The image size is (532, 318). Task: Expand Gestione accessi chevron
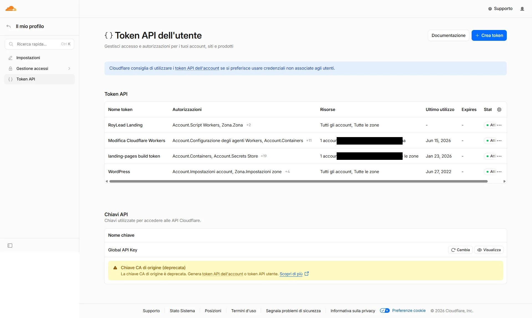pos(69,69)
